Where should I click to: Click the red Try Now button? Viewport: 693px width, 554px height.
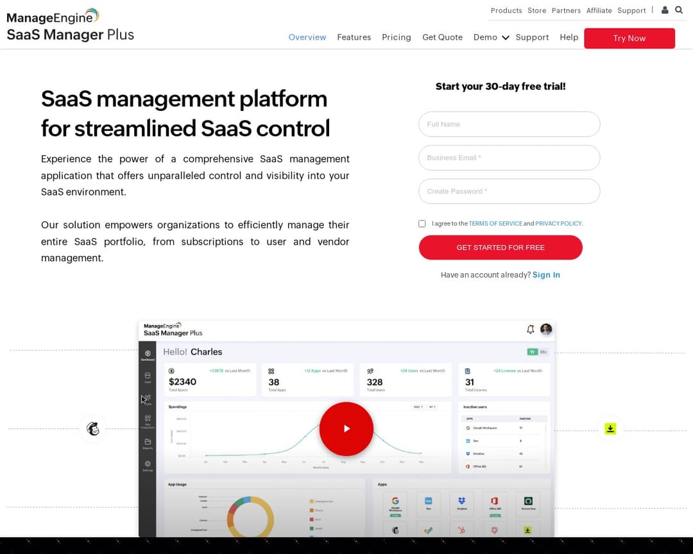[x=629, y=38]
